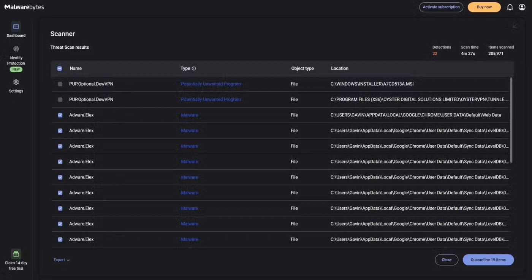Click Activate subscription button
The image size is (532, 280).
[x=441, y=7]
